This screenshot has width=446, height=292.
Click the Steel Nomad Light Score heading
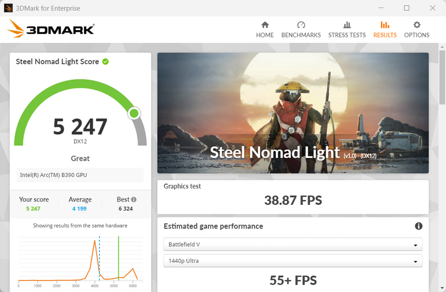(57, 61)
